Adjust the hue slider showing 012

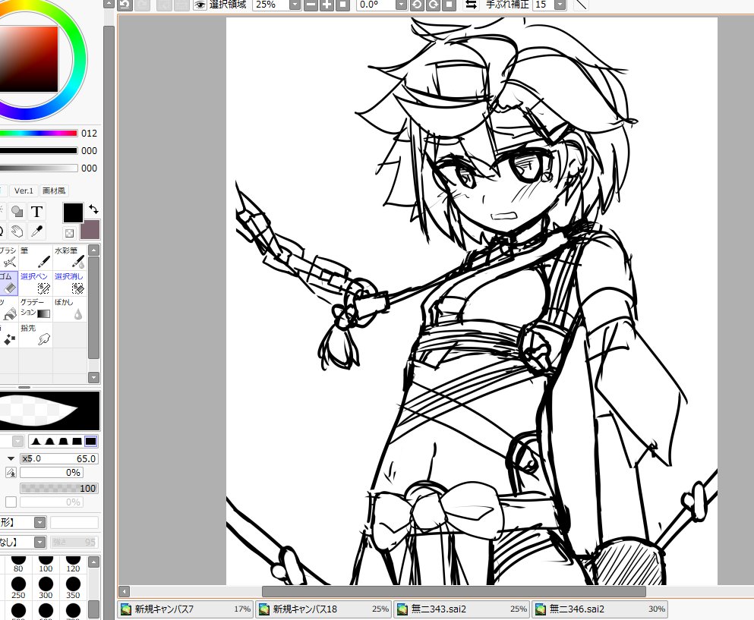tap(39, 133)
